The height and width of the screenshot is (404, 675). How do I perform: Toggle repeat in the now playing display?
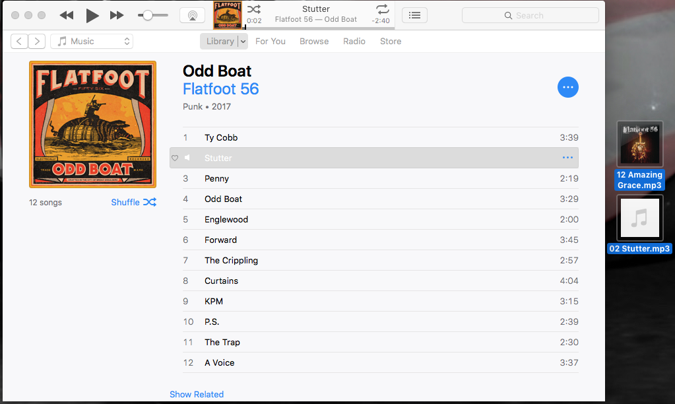(x=382, y=9)
